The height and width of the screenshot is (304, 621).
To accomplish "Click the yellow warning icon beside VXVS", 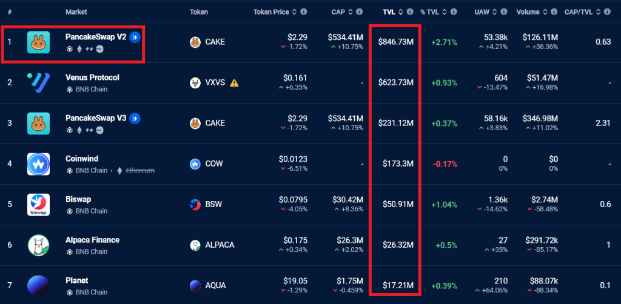I will (234, 83).
